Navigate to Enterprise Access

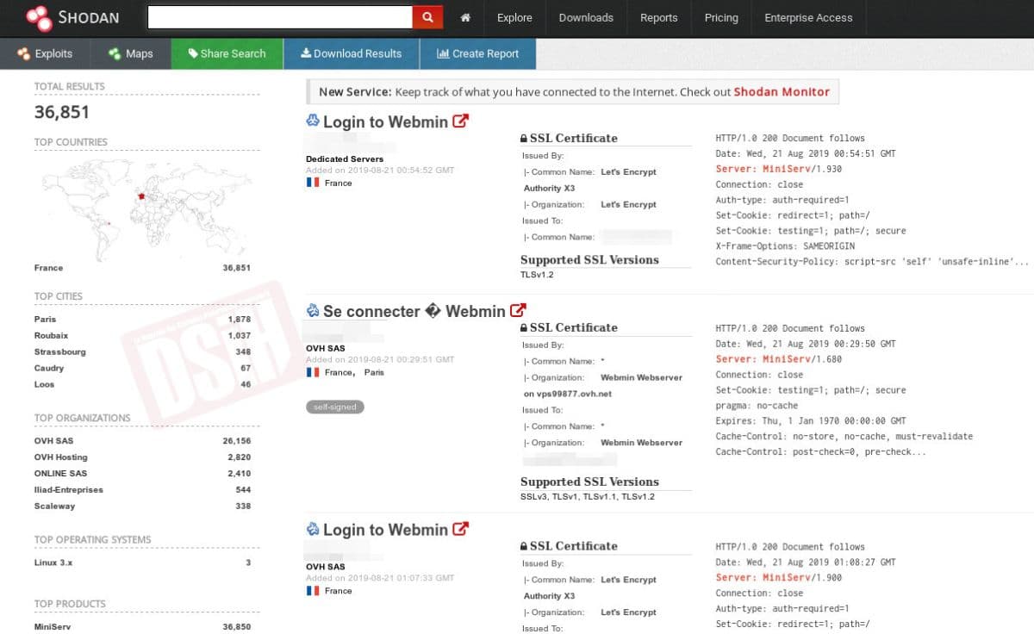pos(807,18)
